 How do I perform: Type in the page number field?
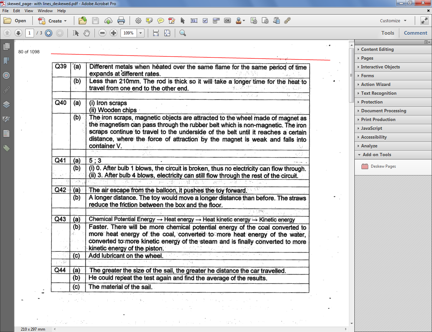coord(29,33)
